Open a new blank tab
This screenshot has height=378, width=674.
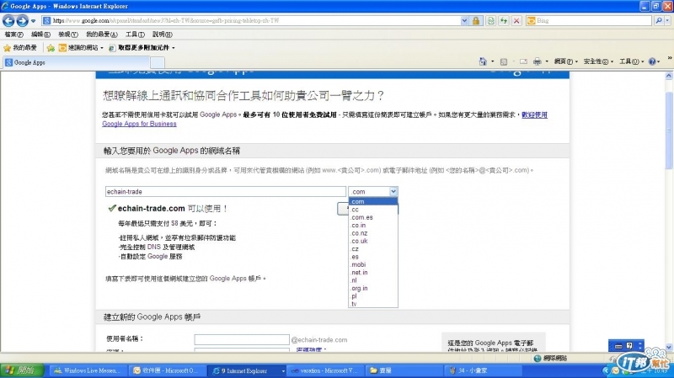[x=158, y=62]
